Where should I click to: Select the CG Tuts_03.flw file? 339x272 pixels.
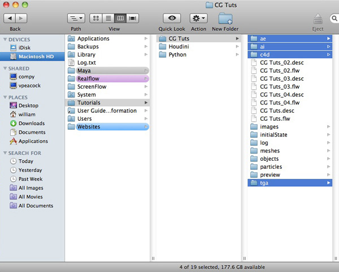[290, 86]
